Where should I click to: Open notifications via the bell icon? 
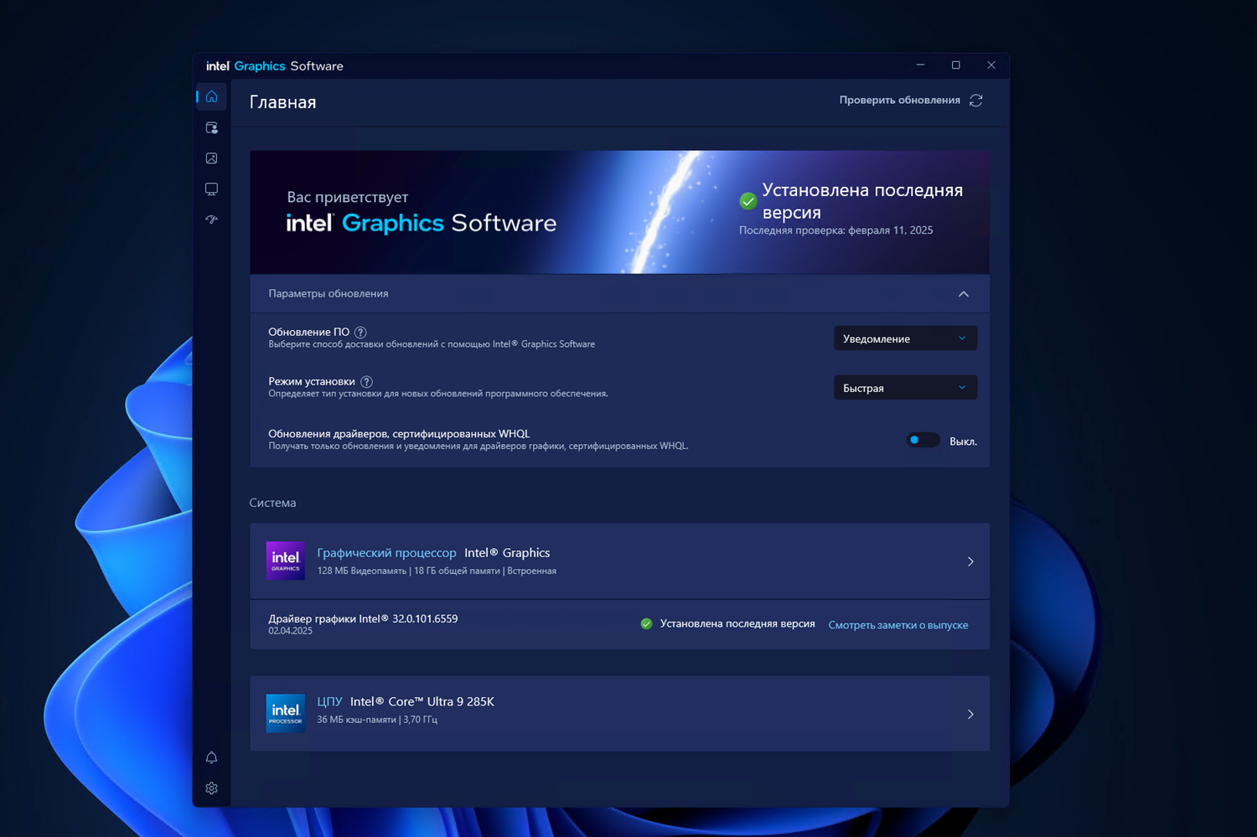click(x=211, y=757)
